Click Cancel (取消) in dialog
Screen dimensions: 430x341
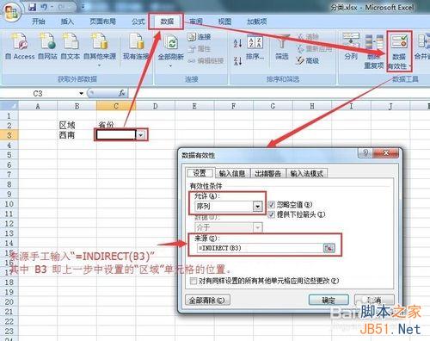374,301
